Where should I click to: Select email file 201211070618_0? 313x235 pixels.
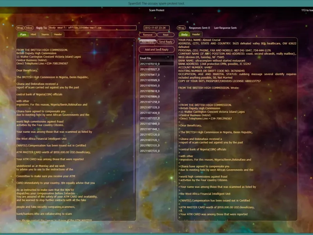coord(156,91)
